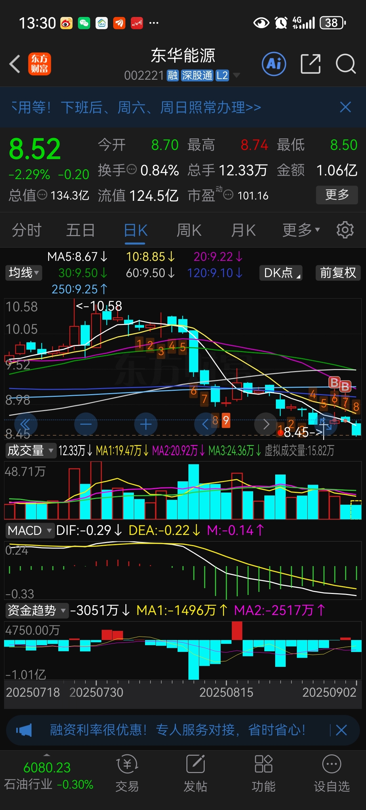Viewport: 366px width, 810px height.
Task: Open the AI assistant icon
Action: 274,64
